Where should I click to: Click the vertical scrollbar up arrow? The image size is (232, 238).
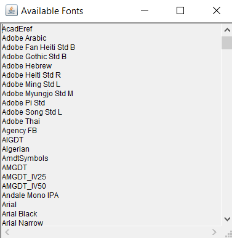click(x=227, y=30)
